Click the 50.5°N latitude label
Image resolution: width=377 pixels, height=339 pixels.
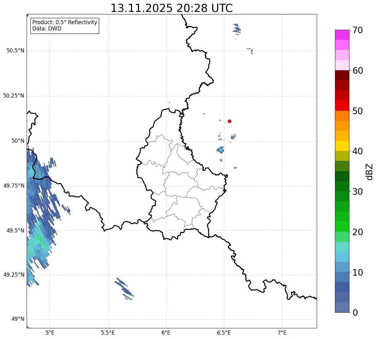point(15,50)
